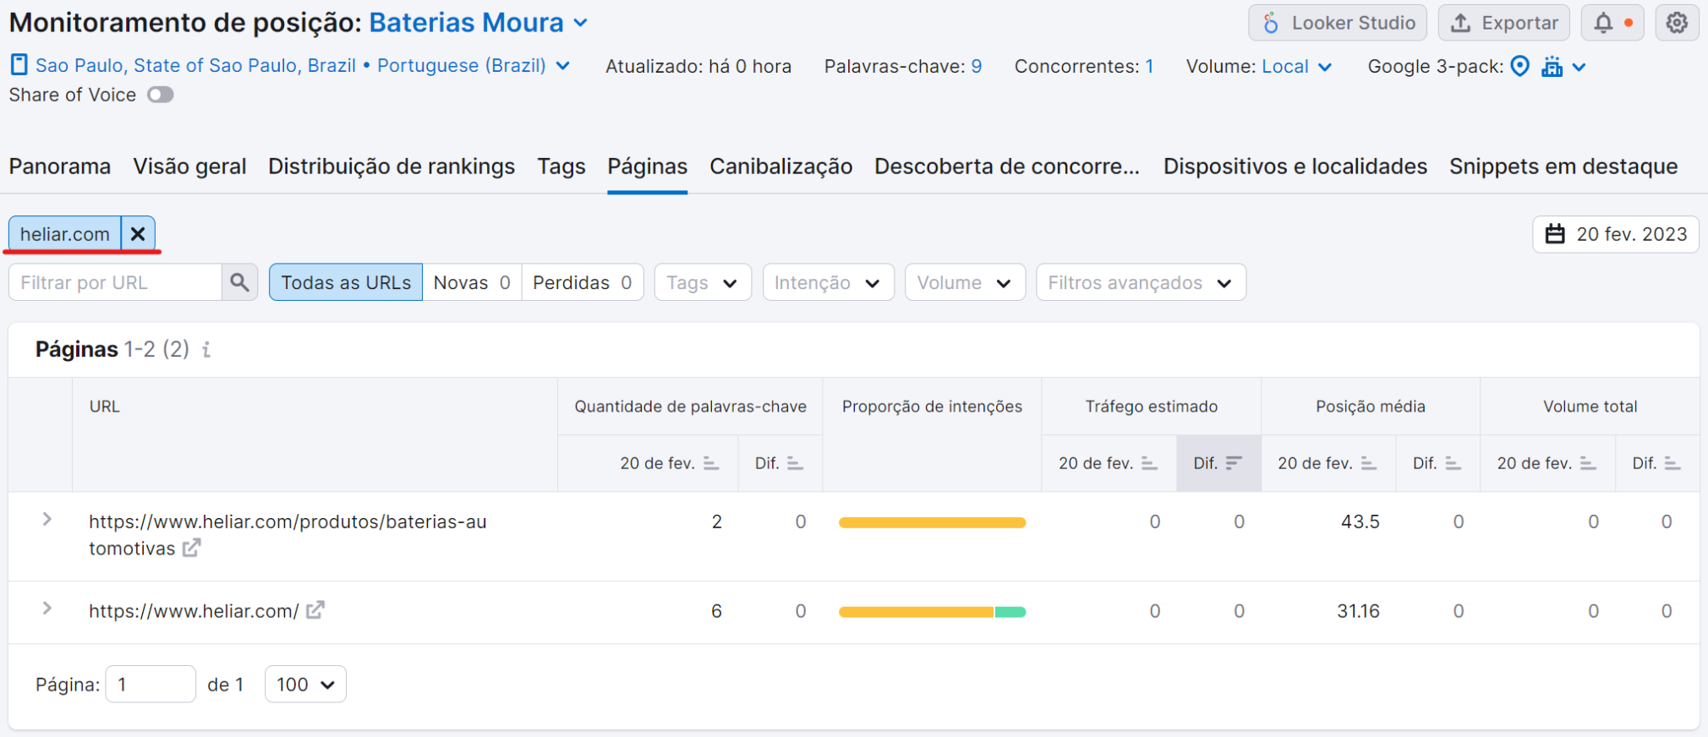This screenshot has width=1708, height=737.
Task: Open the Canibalização tab
Action: point(781,167)
